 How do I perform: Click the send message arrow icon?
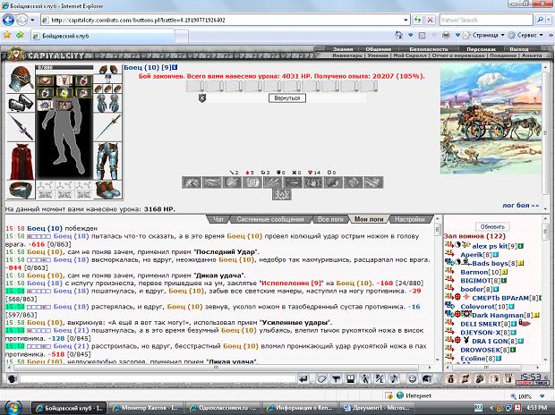click(303, 379)
